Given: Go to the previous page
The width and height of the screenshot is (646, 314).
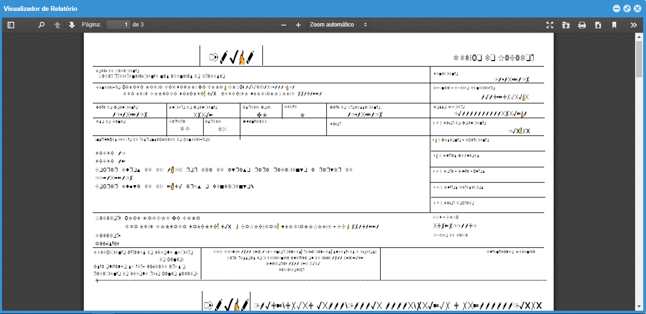Looking at the screenshot, I should pos(57,25).
